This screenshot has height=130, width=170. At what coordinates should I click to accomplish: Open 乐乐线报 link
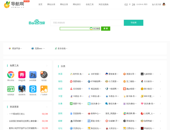(76, 89)
